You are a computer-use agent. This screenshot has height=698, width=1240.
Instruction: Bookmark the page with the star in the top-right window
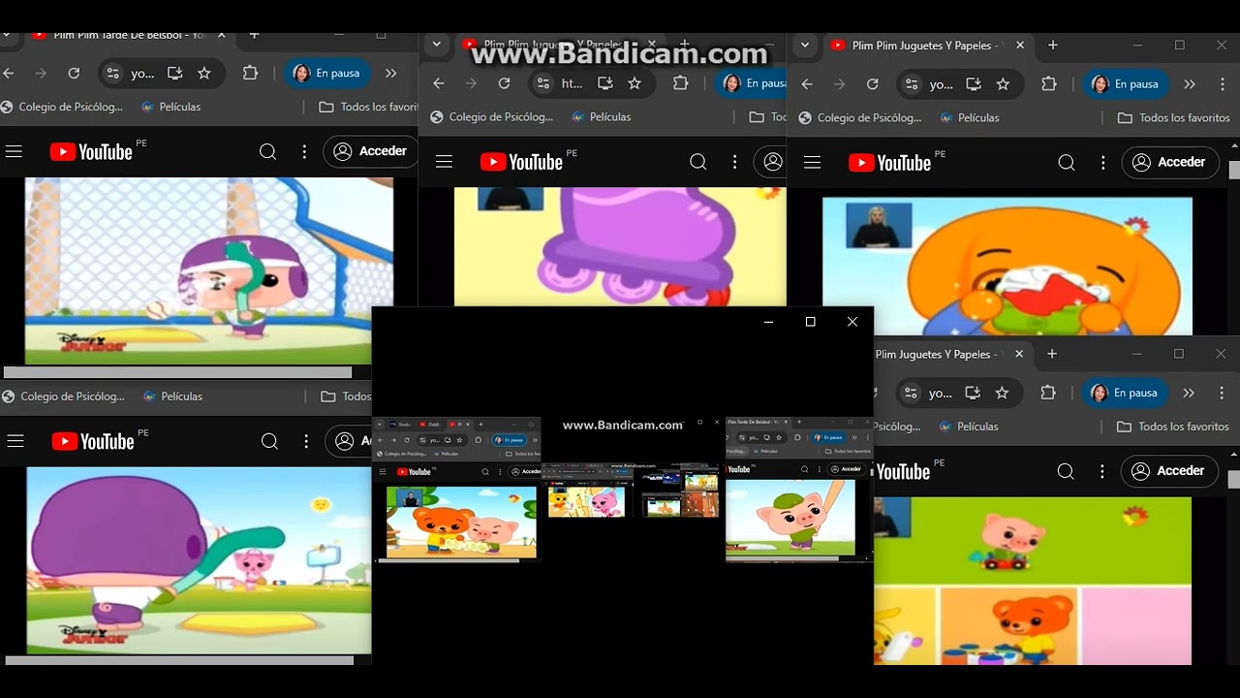1003,84
